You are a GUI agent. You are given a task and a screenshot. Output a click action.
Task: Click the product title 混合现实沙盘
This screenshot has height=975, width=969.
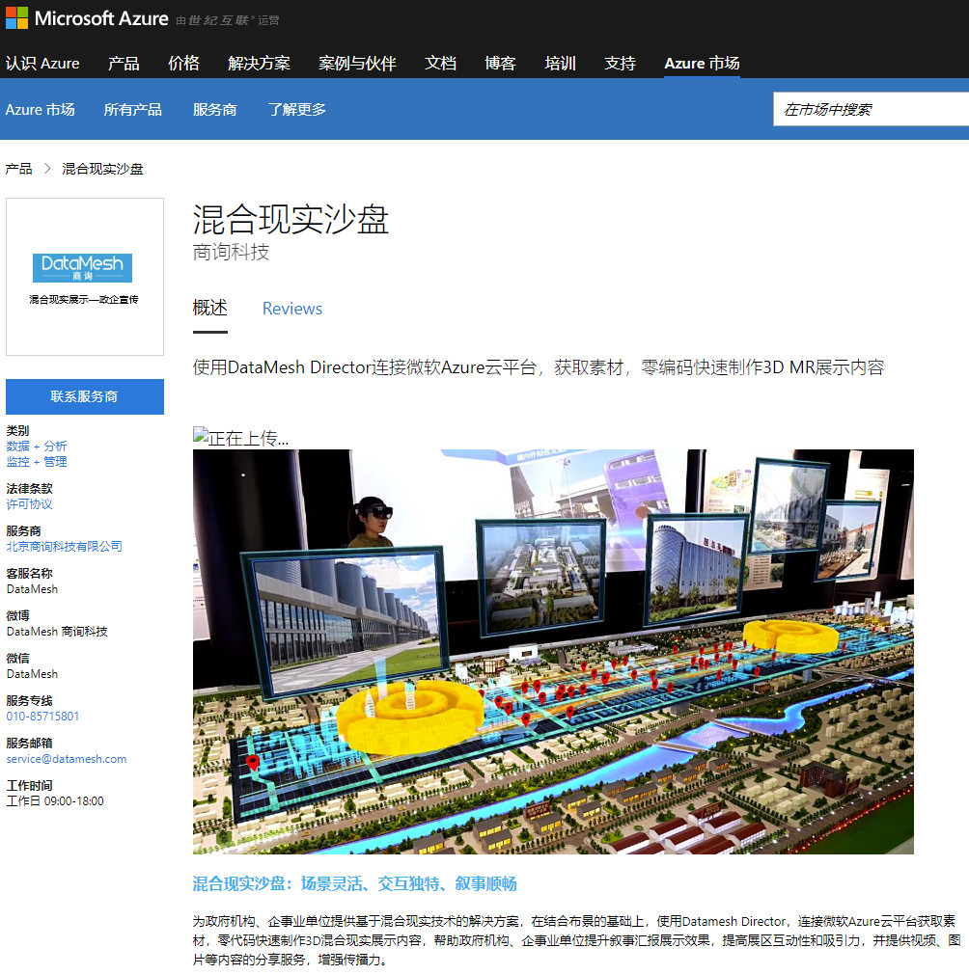coord(291,220)
